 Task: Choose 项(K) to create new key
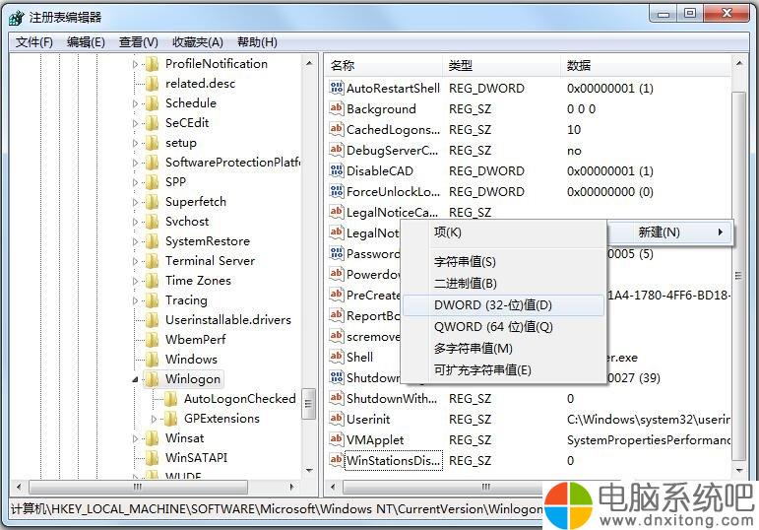coord(503,232)
